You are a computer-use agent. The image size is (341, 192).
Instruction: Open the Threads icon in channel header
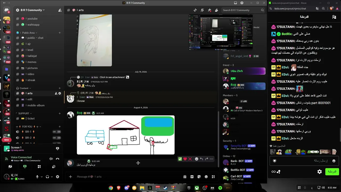pos(195,10)
